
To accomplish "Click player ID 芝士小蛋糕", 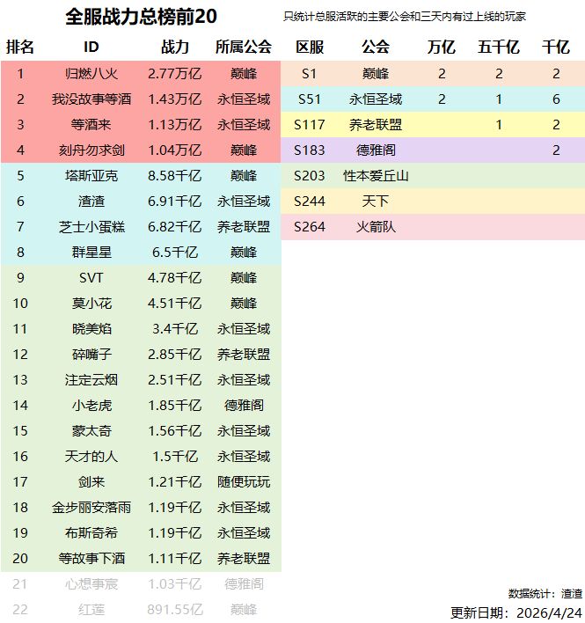I will click(x=91, y=227).
